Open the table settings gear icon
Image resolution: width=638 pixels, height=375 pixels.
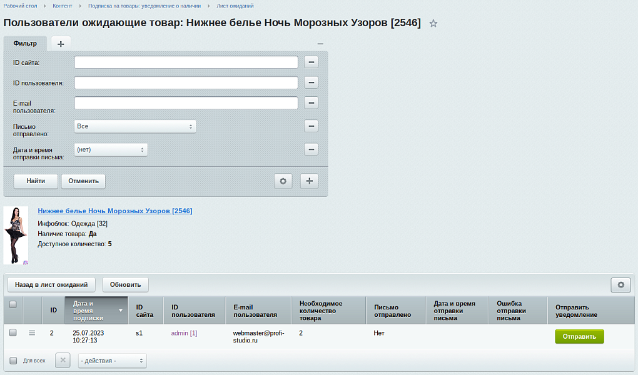coord(620,284)
